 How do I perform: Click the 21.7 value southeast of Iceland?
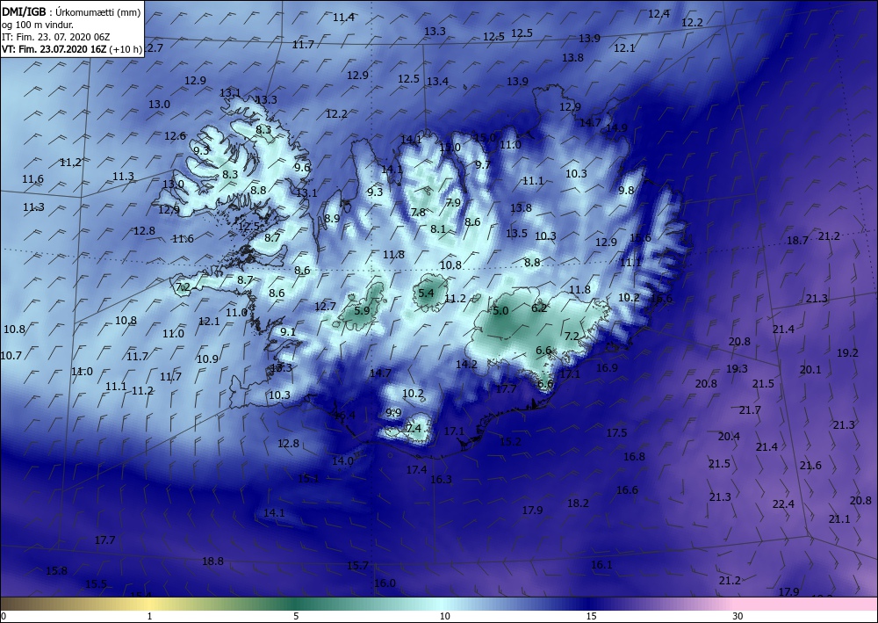750,410
